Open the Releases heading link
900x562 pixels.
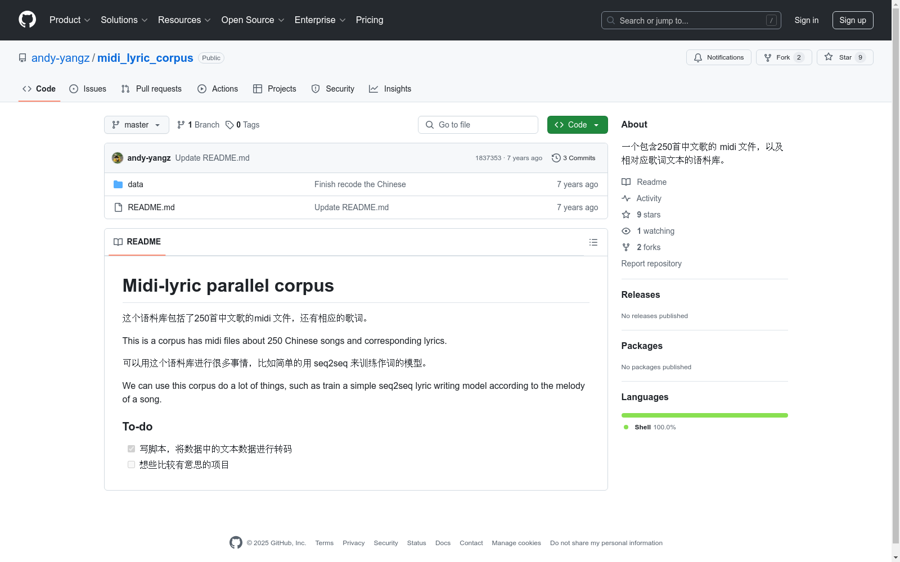coord(641,295)
